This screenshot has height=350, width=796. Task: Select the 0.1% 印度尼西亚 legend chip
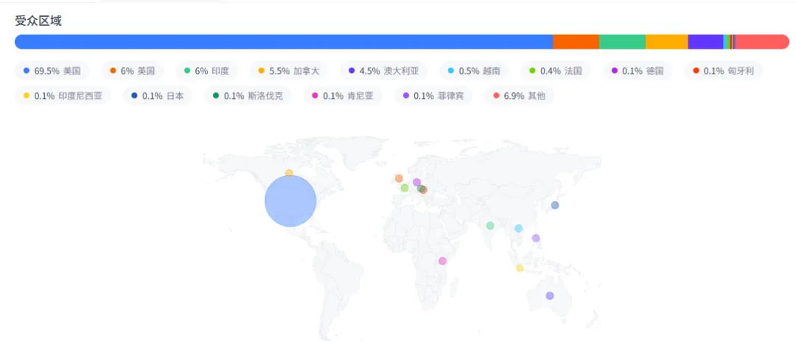pos(63,96)
